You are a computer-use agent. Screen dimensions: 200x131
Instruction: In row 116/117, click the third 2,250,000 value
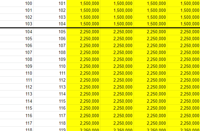pyautogui.click(x=150, y=115)
